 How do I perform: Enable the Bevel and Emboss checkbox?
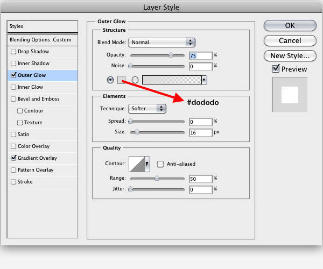[13, 99]
